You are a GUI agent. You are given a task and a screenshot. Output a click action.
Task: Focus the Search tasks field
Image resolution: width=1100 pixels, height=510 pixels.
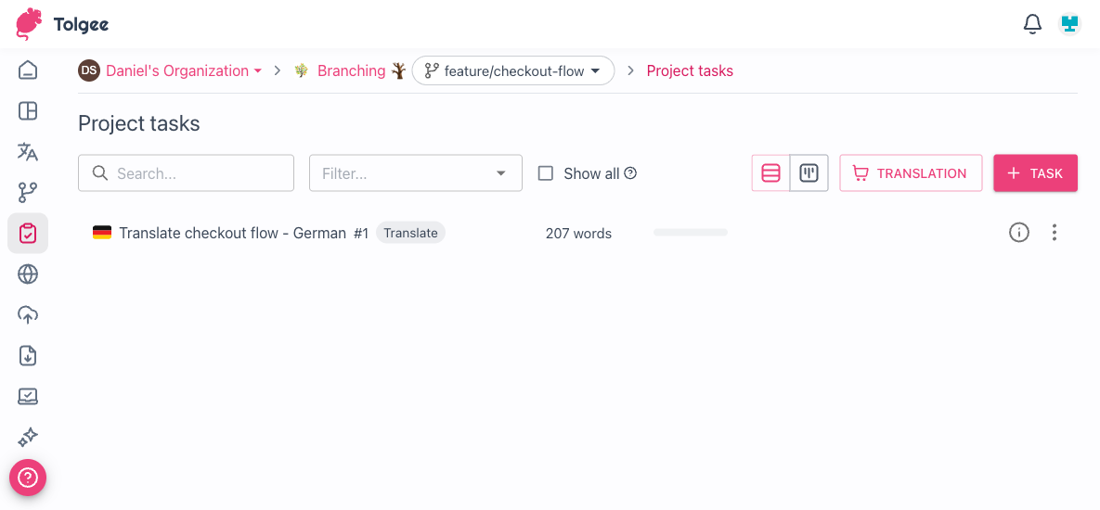(x=186, y=173)
